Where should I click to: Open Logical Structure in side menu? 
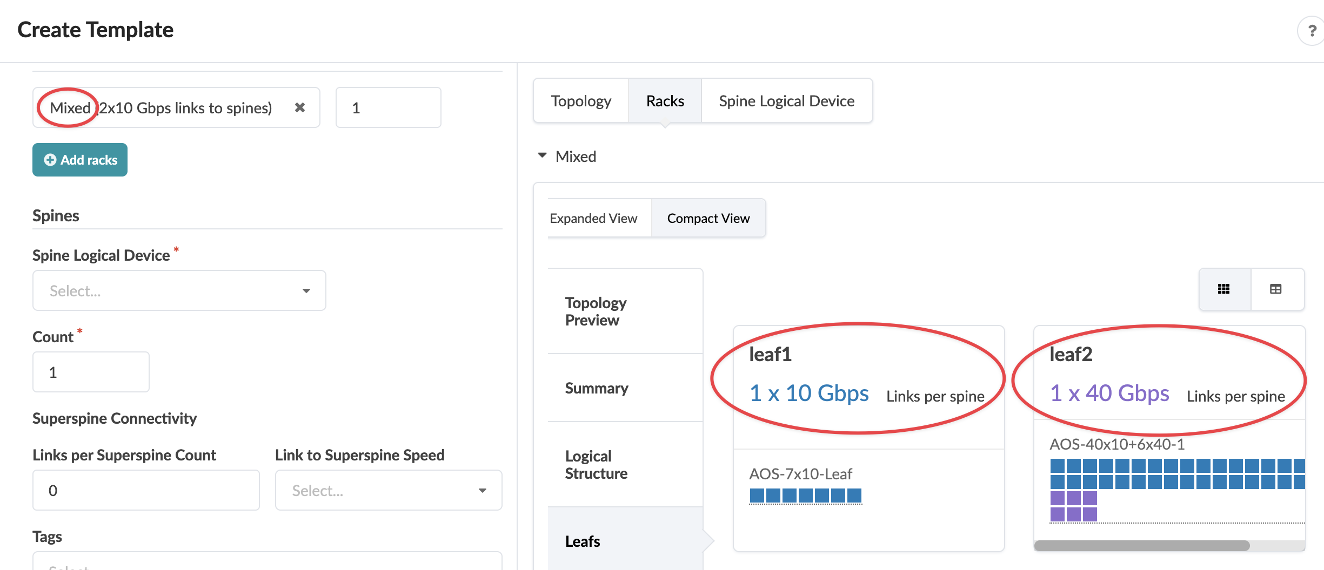596,465
